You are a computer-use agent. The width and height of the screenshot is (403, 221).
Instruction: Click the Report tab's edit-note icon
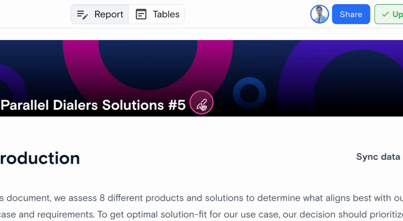click(x=82, y=14)
